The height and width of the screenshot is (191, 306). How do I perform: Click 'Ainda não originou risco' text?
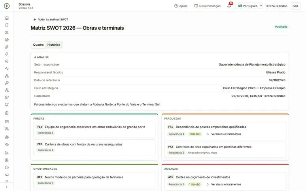point(202,153)
